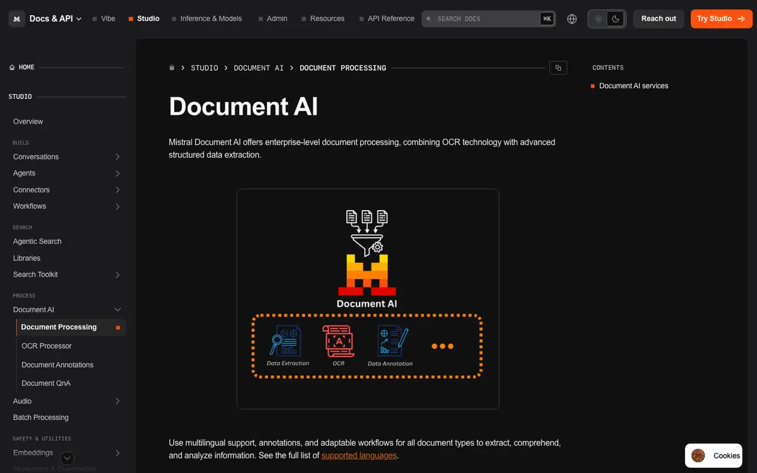Viewport: 757px width, 473px height.
Task: Expand the Connectors chevron
Action: (118, 190)
